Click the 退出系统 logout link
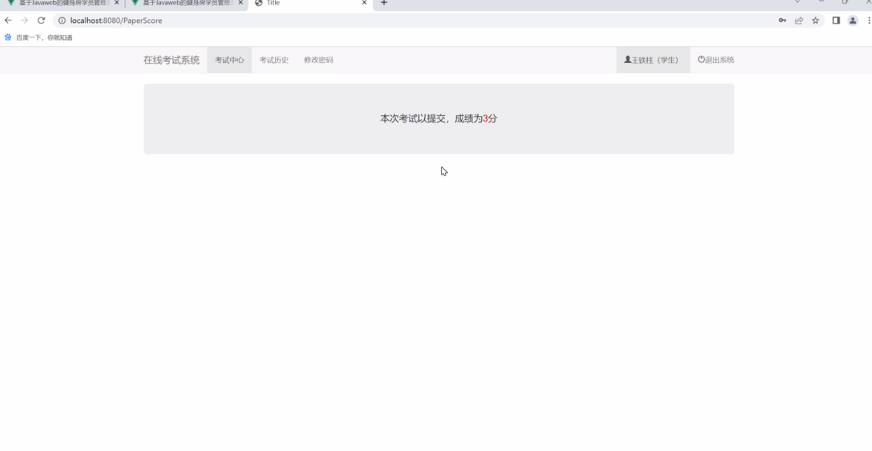 point(720,59)
